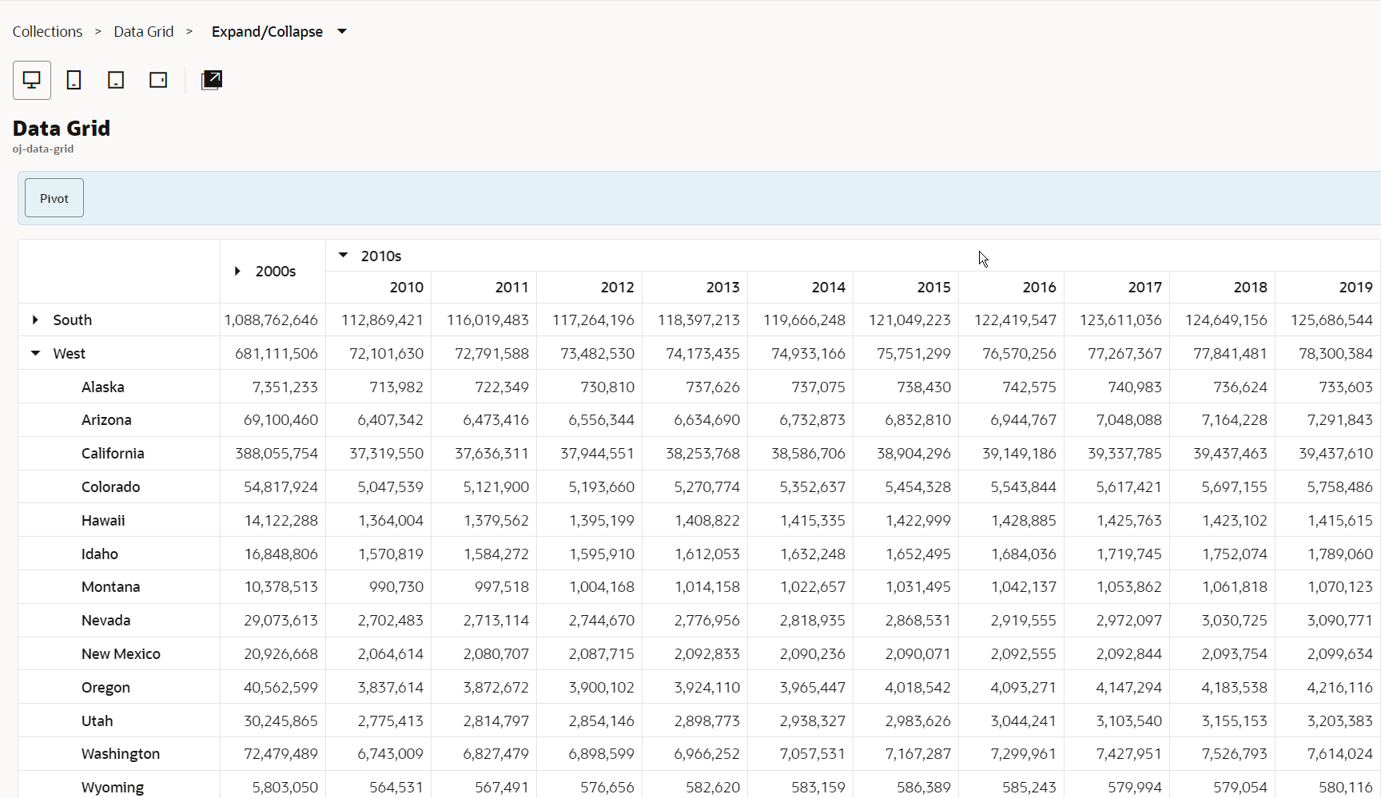Viewport: 1381px width, 798px height.
Task: Select the Washington row header
Action: pos(119,754)
